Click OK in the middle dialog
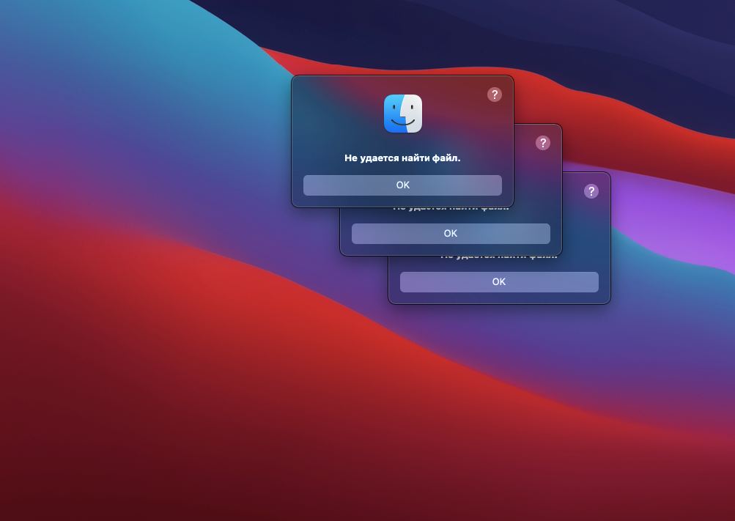This screenshot has height=521, width=735. point(451,233)
